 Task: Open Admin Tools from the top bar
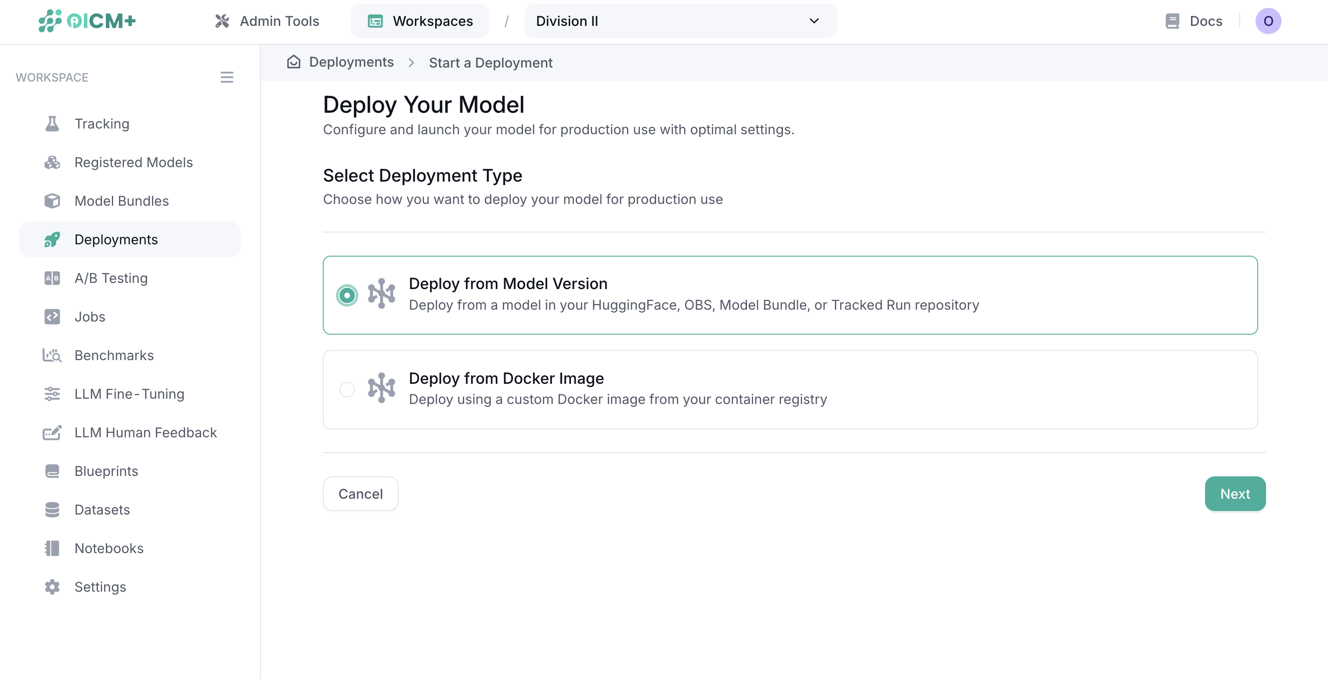click(x=267, y=21)
